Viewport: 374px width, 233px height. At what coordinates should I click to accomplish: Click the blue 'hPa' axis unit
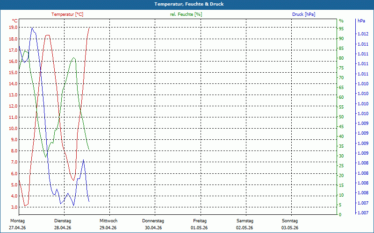click(x=361, y=21)
